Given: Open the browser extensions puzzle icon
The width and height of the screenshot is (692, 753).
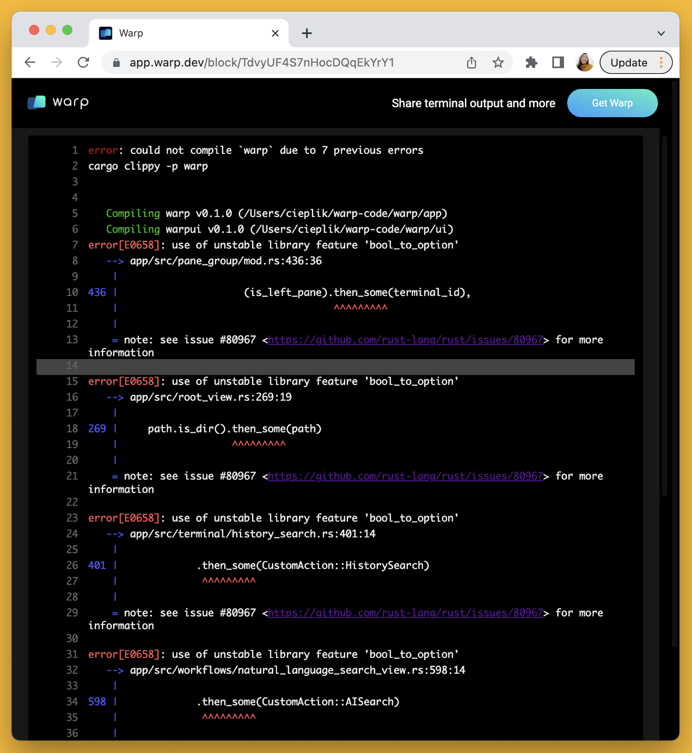Looking at the screenshot, I should pos(531,63).
